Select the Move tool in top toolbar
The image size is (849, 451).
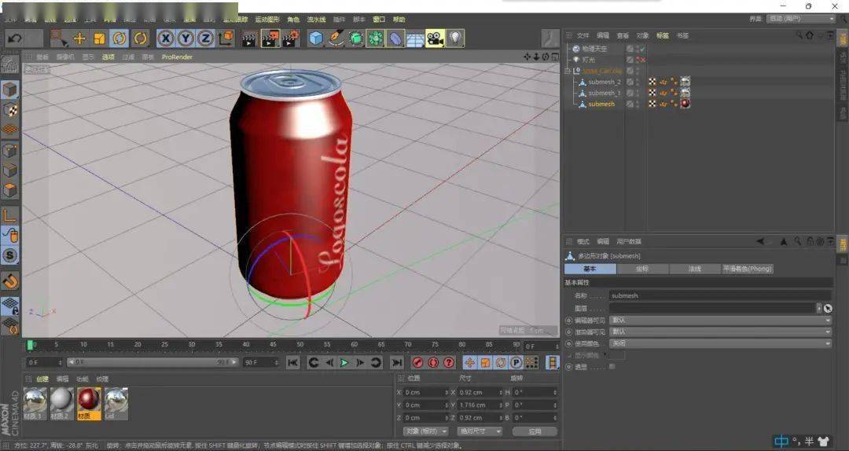tap(79, 38)
